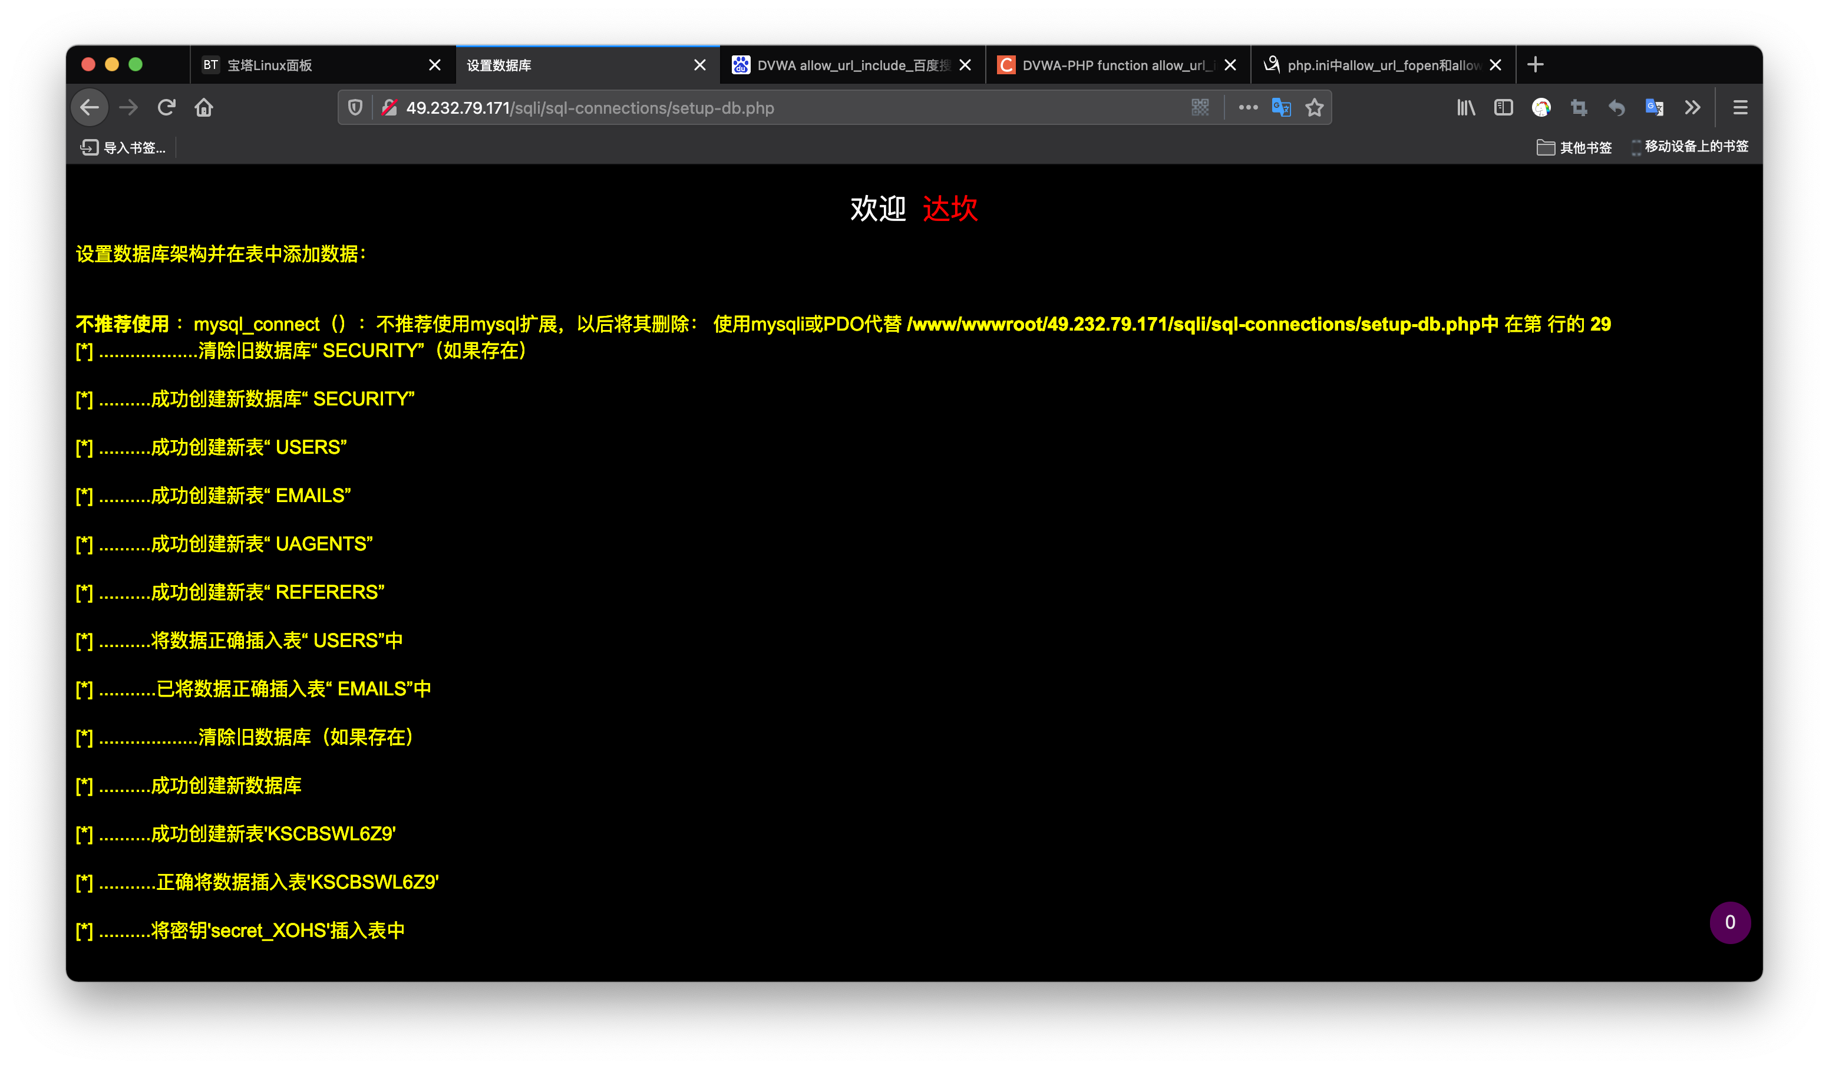Click the purple badge showing 0
The height and width of the screenshot is (1069, 1829).
coord(1730,922)
